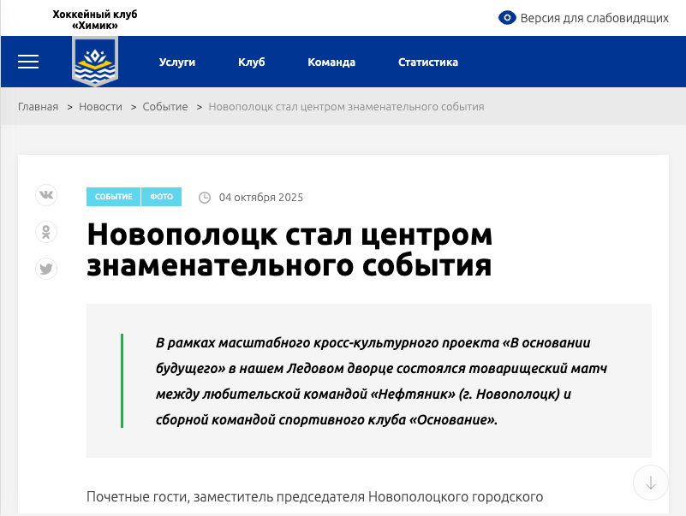Screen dimensions: 686x516
Task: Click the last breadcrumb Новополоцк стал центром
Action: (346, 107)
